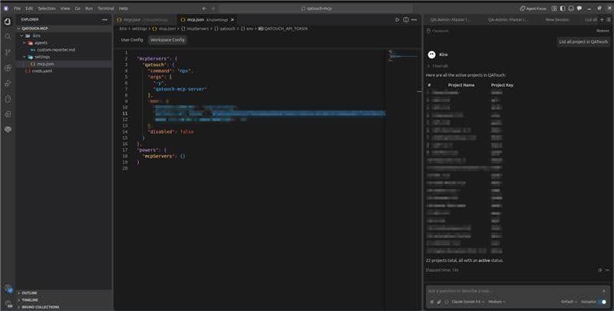Click the send arrow in chat input
The height and width of the screenshot is (311, 614).
click(604, 291)
